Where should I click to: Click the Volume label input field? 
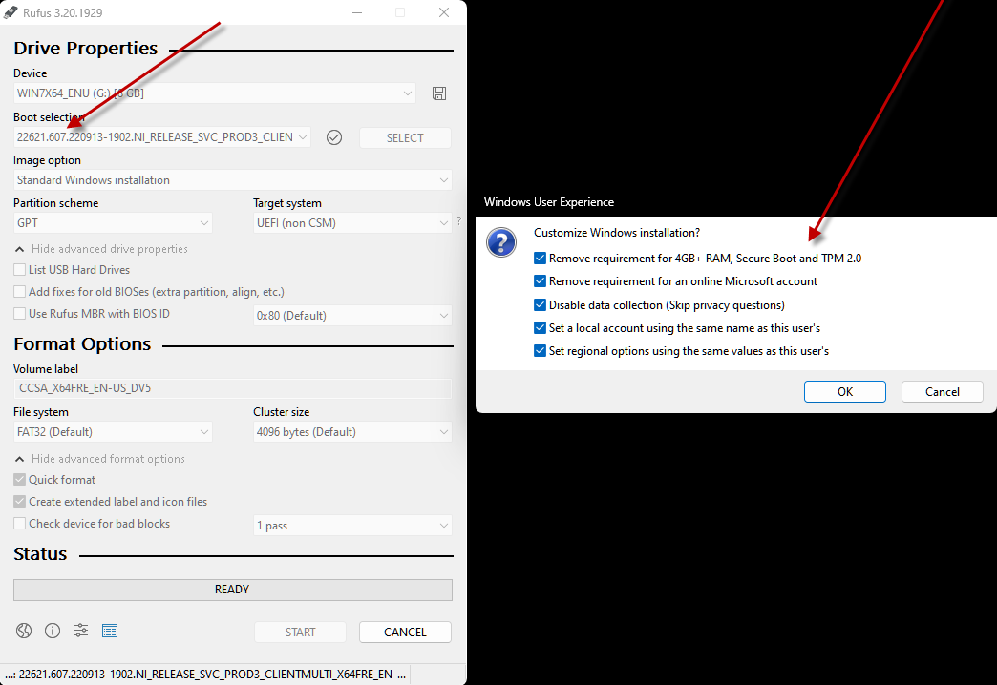coord(233,388)
